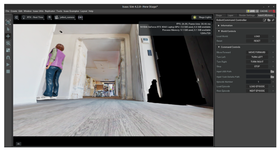The image size is (278, 152).
Task: Open folder browser for Input USD Path
Action: coord(272,72)
